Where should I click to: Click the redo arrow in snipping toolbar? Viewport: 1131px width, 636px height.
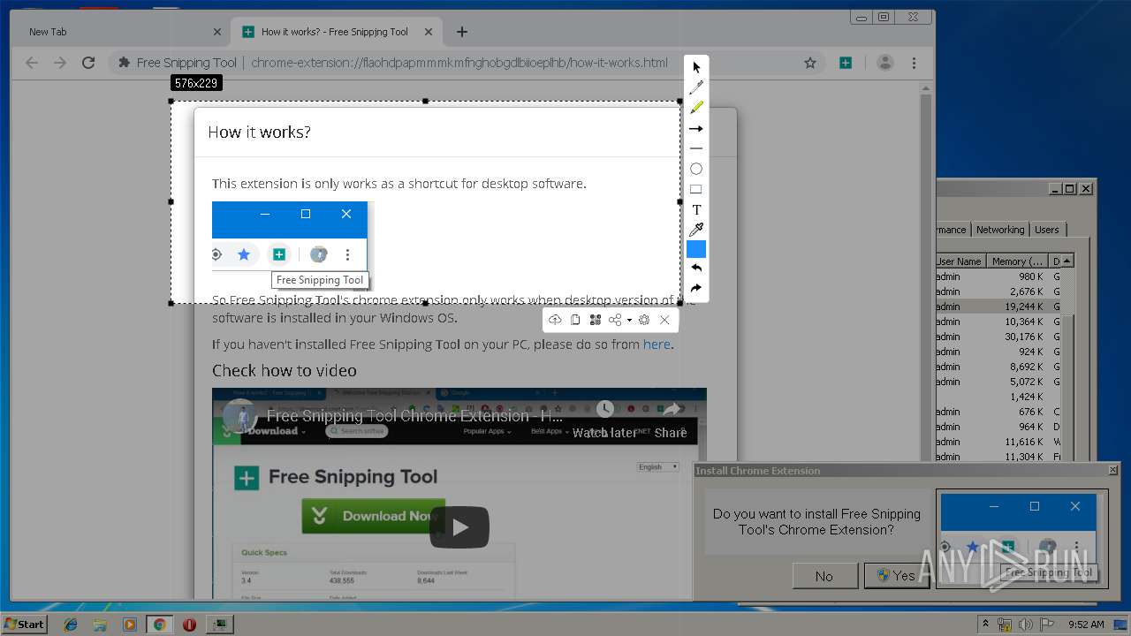(696, 288)
